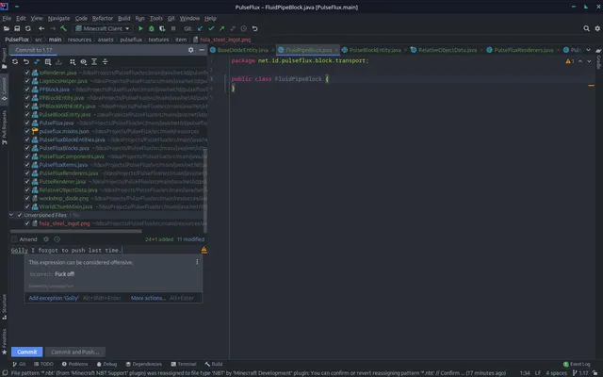This screenshot has width=603, height=377.
Task: Uncheck the pulseflux.mixins.json checkbox
Action: [x=27, y=131]
